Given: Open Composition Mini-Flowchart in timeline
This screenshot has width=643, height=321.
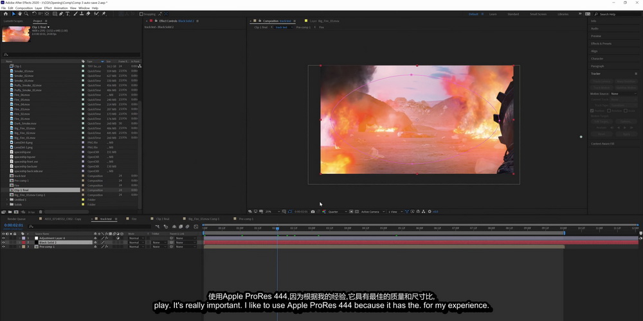Looking at the screenshot, I should (x=158, y=227).
